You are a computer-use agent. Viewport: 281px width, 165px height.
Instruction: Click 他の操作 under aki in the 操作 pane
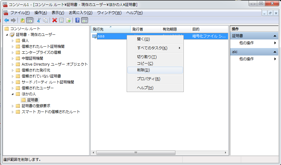[247, 59]
